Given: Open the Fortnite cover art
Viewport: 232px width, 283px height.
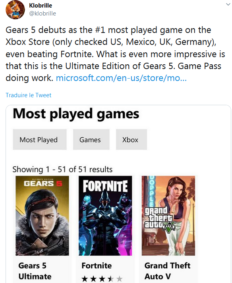Looking at the screenshot, I should click(x=105, y=216).
